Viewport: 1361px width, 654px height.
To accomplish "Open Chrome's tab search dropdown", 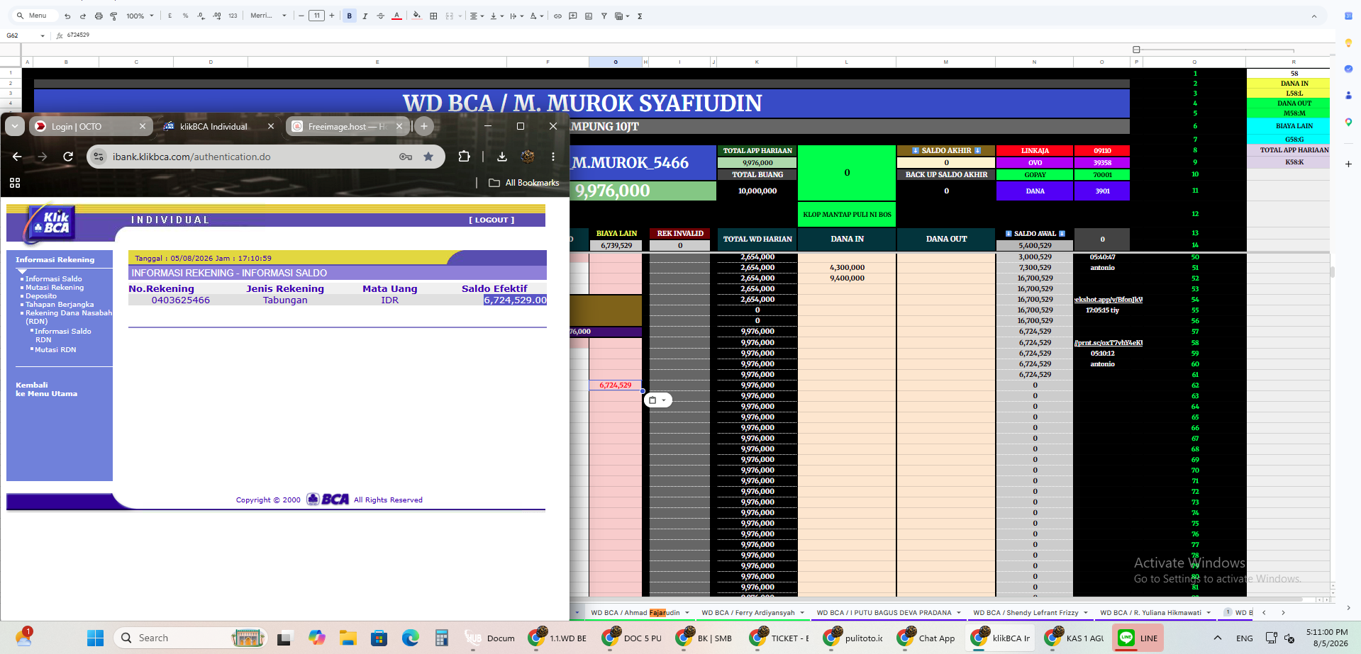I will [15, 126].
